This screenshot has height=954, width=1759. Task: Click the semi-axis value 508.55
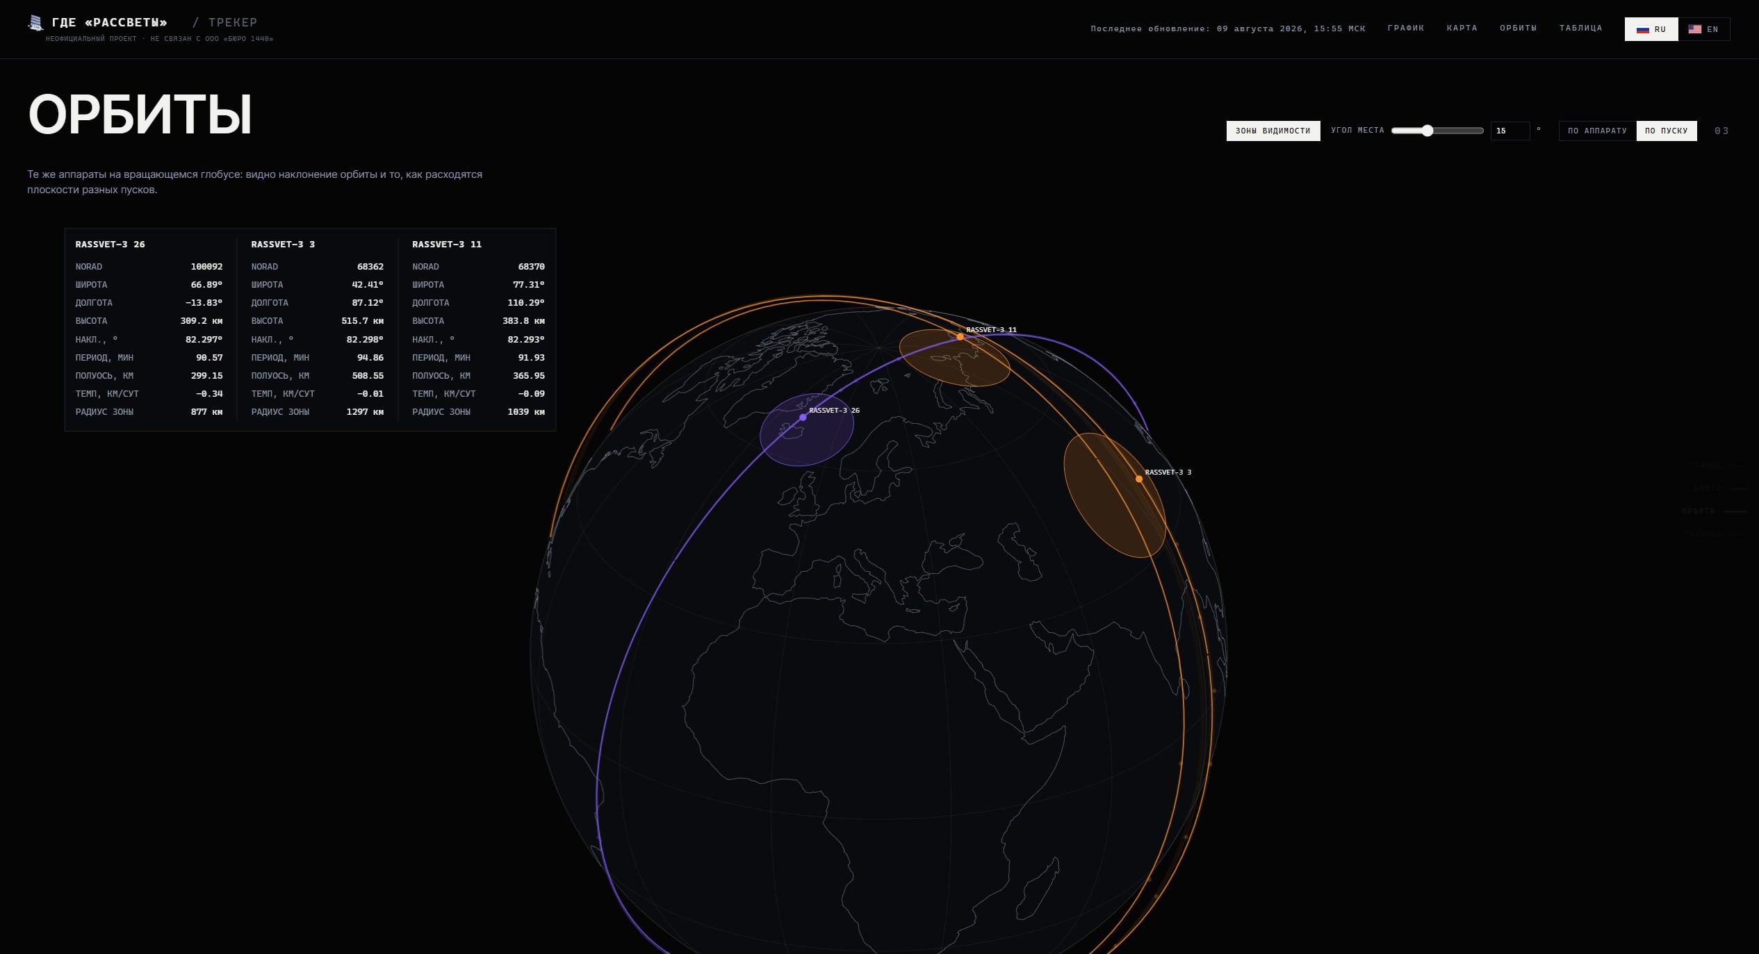tap(368, 376)
